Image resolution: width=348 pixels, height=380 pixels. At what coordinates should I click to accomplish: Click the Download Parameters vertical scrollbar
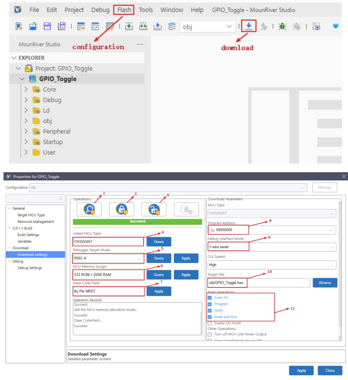(340, 271)
